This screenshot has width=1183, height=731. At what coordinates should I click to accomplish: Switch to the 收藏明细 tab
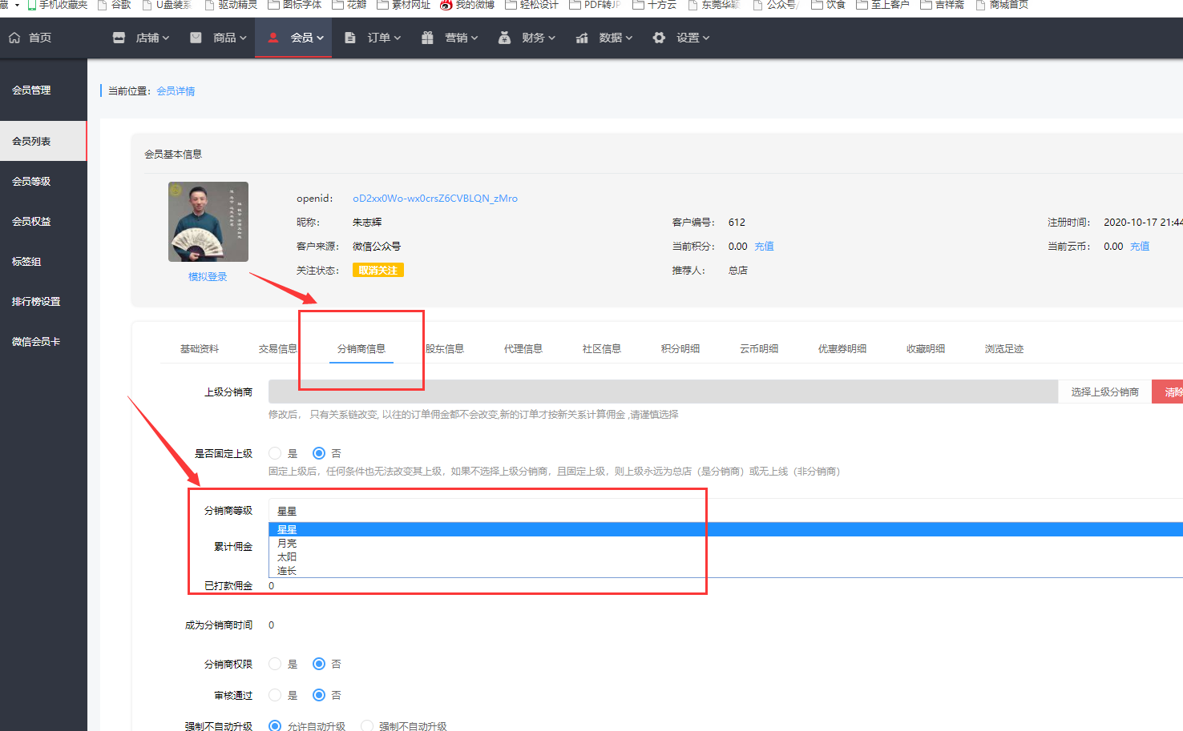[x=926, y=348]
